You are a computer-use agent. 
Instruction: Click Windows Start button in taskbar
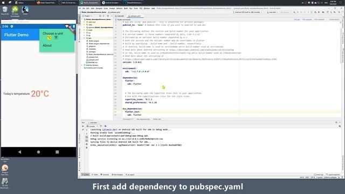point(3,3)
